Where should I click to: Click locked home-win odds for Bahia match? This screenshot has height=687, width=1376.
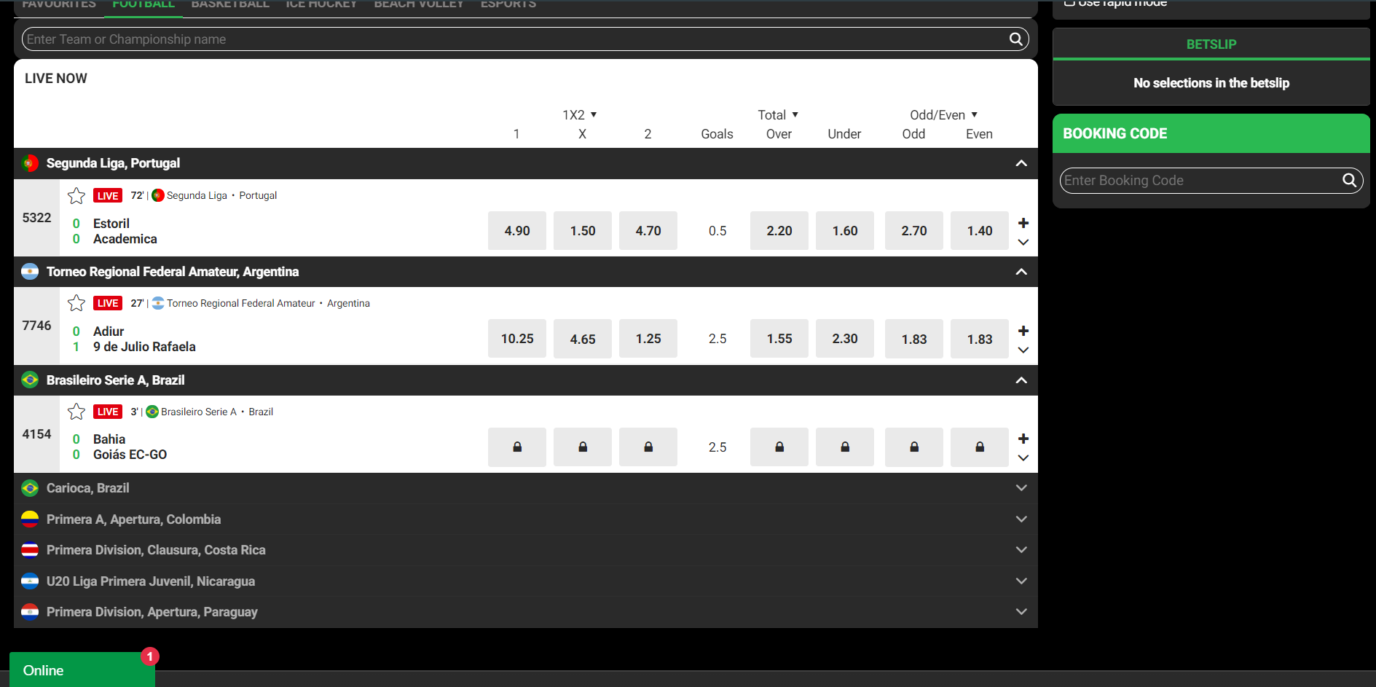pyautogui.click(x=516, y=447)
